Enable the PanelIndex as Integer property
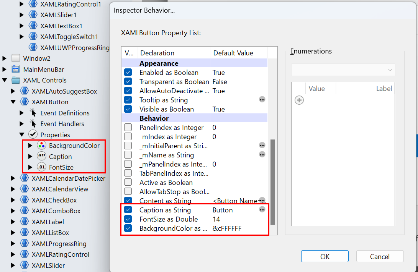 click(128, 127)
